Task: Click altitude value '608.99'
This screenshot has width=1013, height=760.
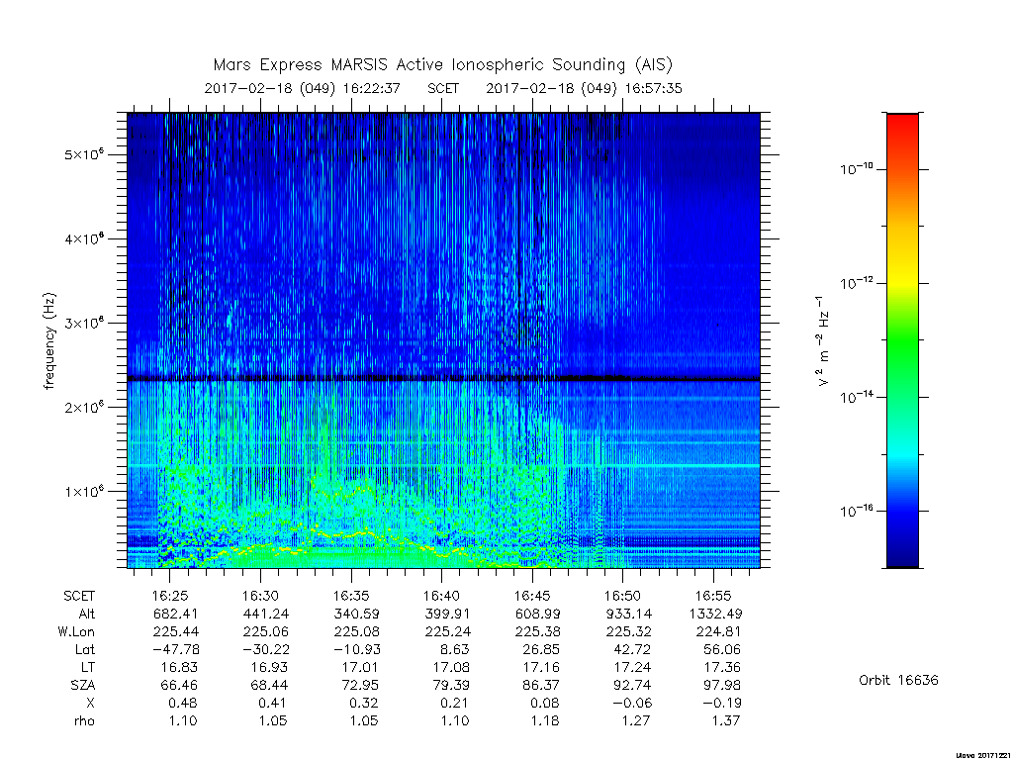Action: point(537,614)
